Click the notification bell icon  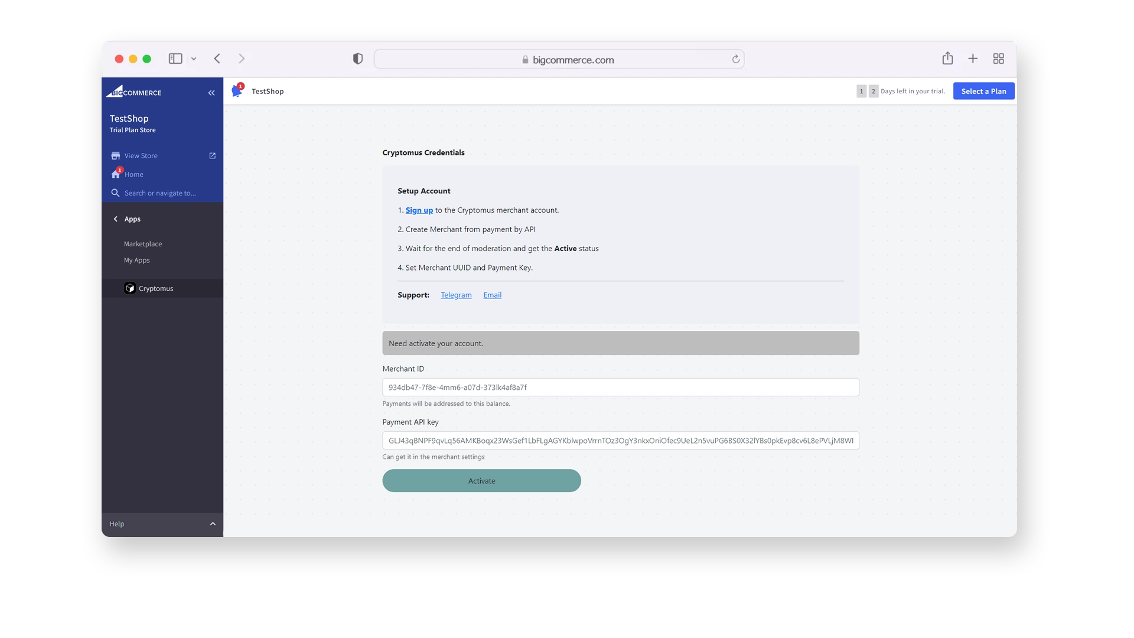[237, 91]
